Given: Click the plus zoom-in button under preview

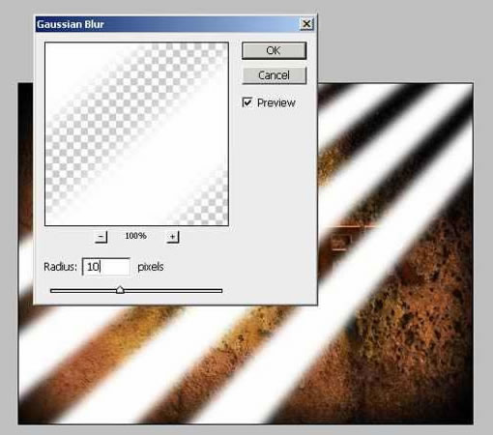Looking at the screenshot, I should (x=173, y=237).
